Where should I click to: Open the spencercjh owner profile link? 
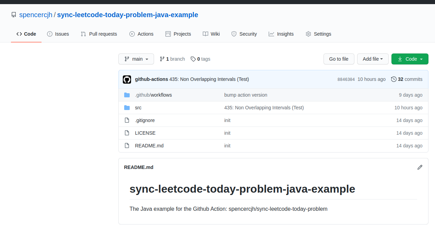pos(36,15)
